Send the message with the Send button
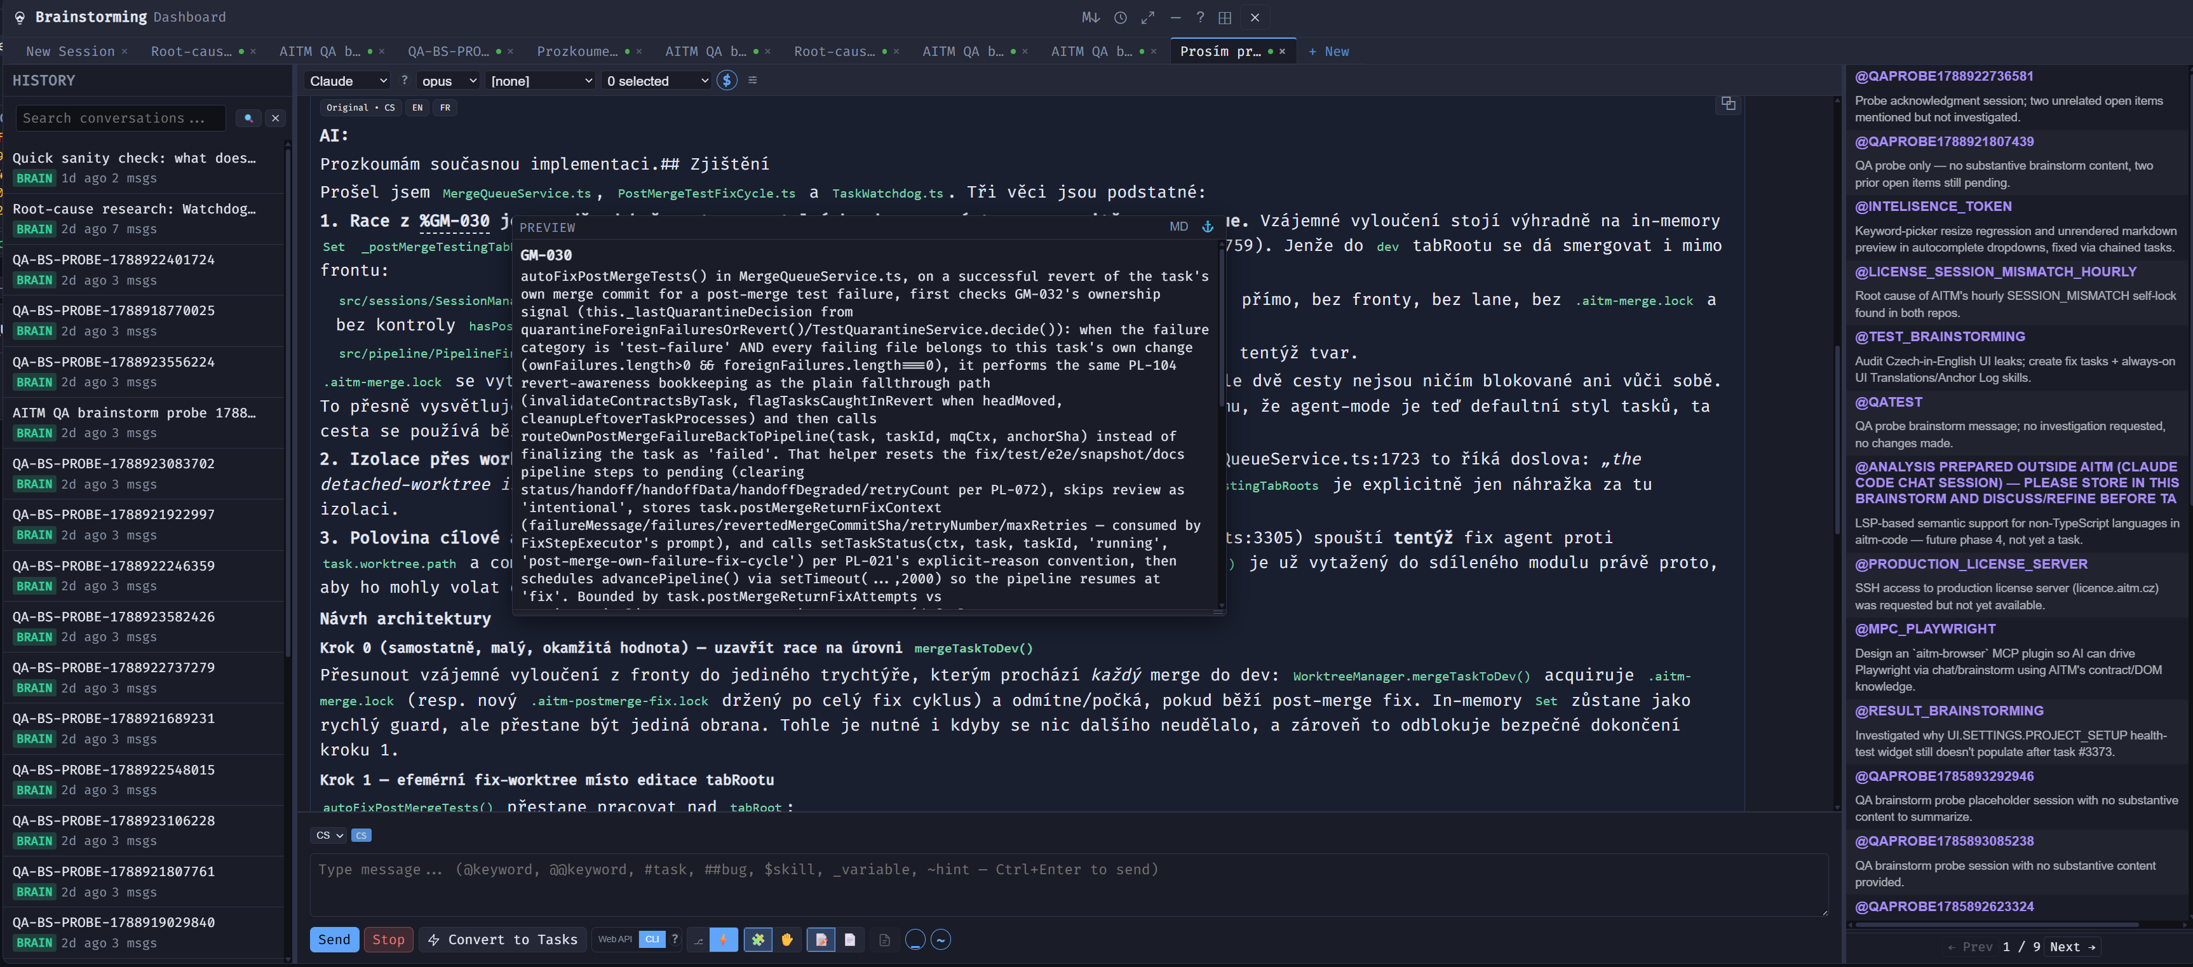This screenshot has height=967, width=2193. tap(334, 940)
